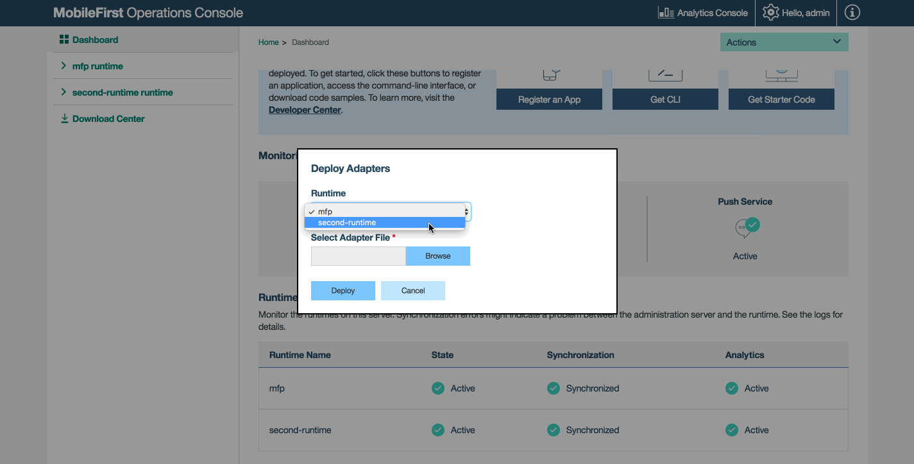Open the Developer Center link
The height and width of the screenshot is (464, 914).
pyautogui.click(x=305, y=110)
